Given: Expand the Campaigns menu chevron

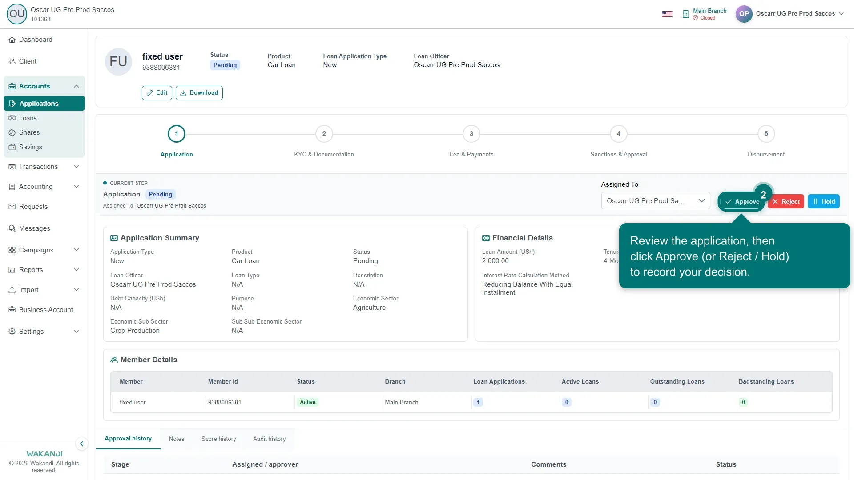Looking at the screenshot, I should 77,250.
